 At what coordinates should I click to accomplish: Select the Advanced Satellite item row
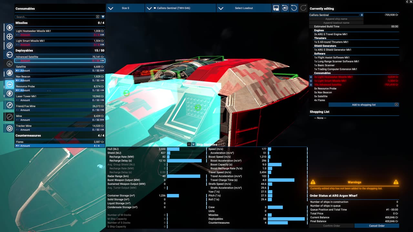[x=60, y=57]
